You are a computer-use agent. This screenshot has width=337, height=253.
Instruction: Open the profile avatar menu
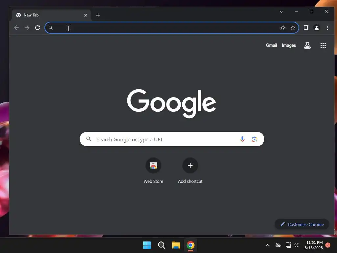click(x=316, y=28)
